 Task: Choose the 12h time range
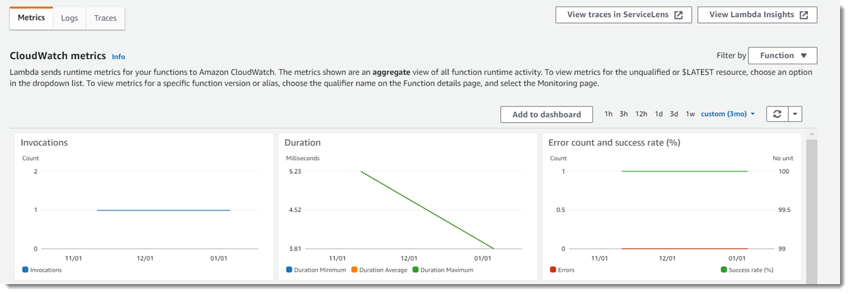click(x=641, y=114)
